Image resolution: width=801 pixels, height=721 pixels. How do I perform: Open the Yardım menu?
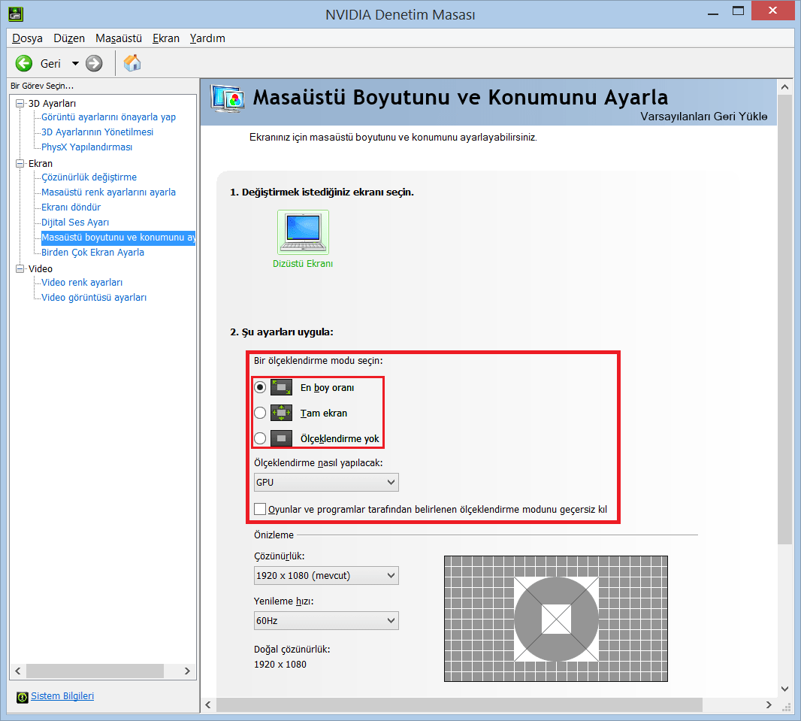207,38
